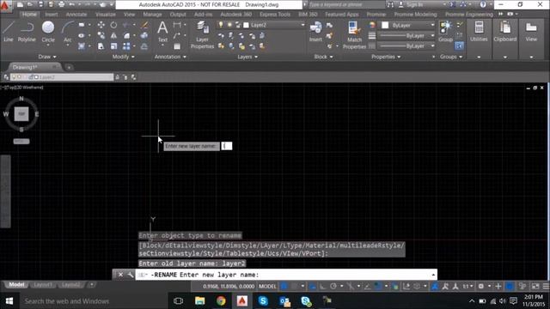
Task: Open the AutoCAD application menu
Action: (x=5, y=6)
